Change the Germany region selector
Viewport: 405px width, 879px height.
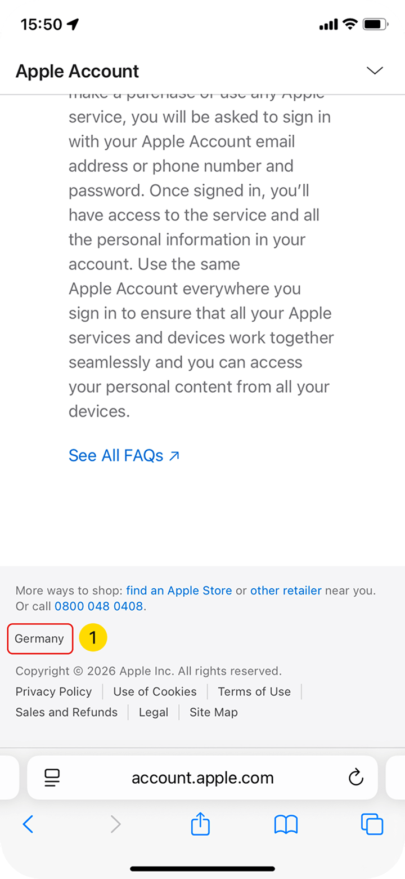click(x=39, y=638)
